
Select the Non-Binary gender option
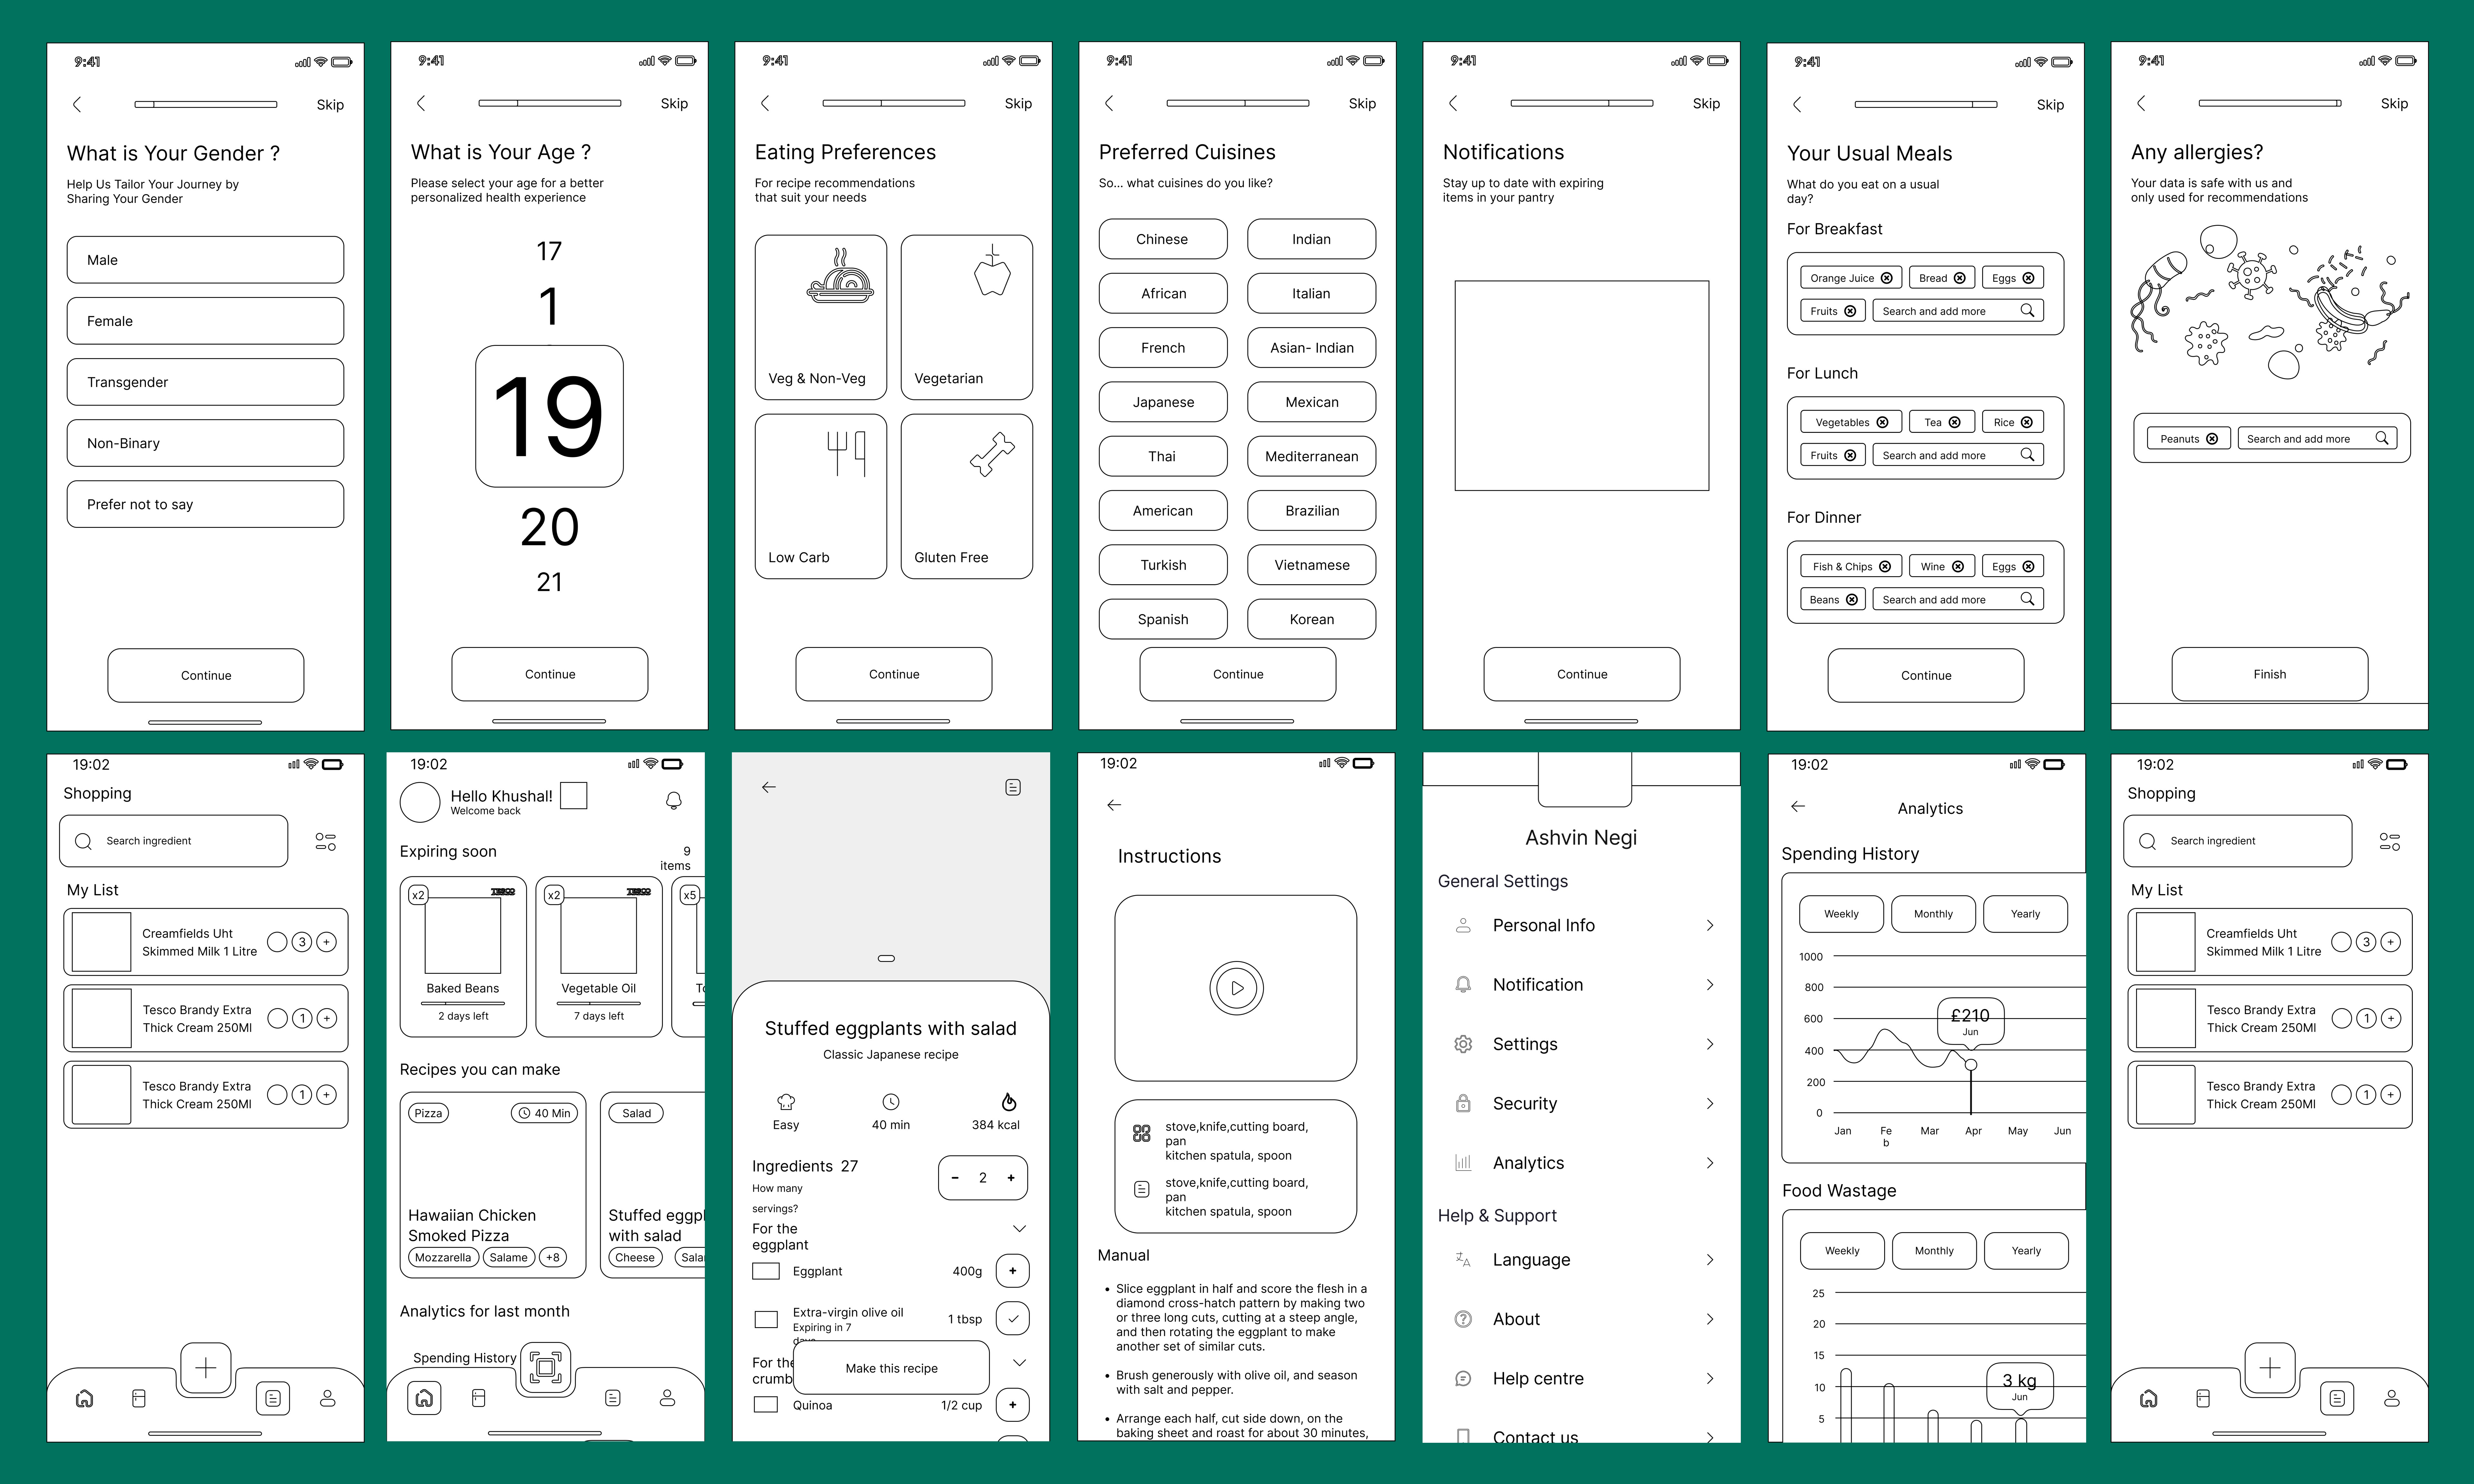pos(205,443)
